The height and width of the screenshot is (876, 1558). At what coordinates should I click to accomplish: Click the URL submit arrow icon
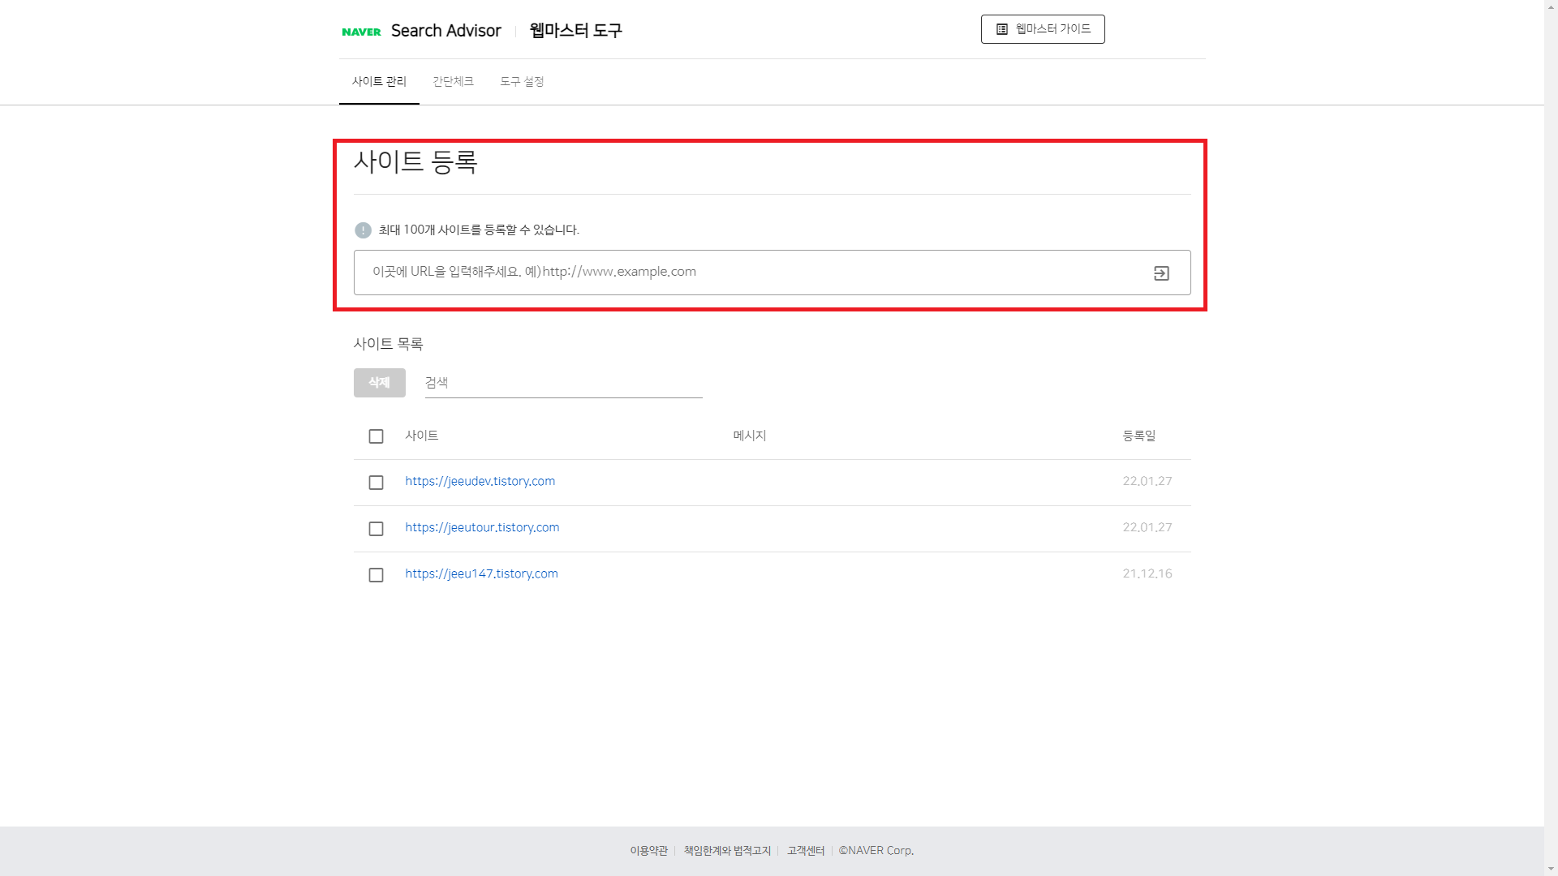pyautogui.click(x=1161, y=273)
